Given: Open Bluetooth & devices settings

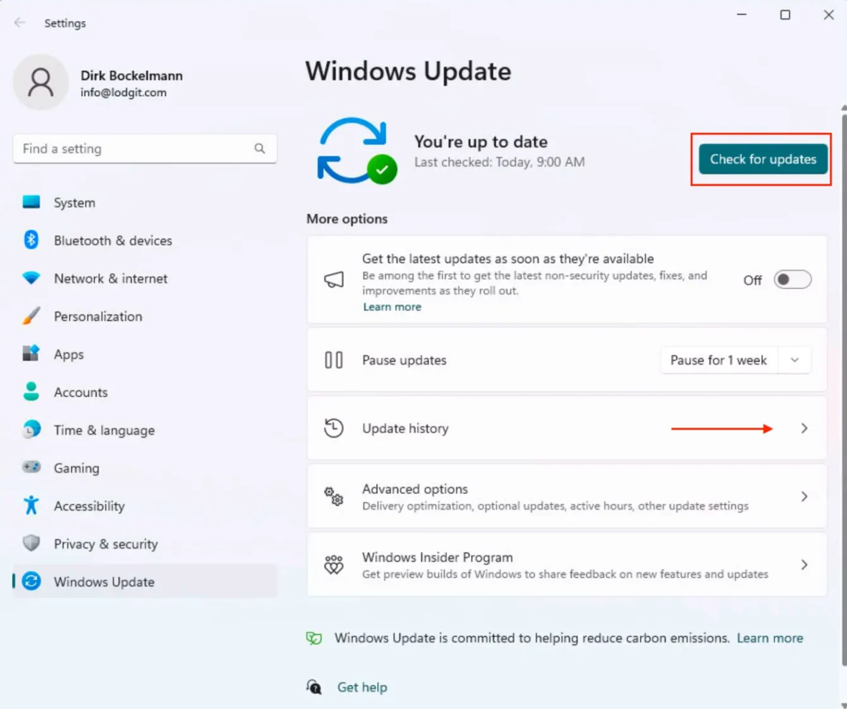Looking at the screenshot, I should pos(145,240).
